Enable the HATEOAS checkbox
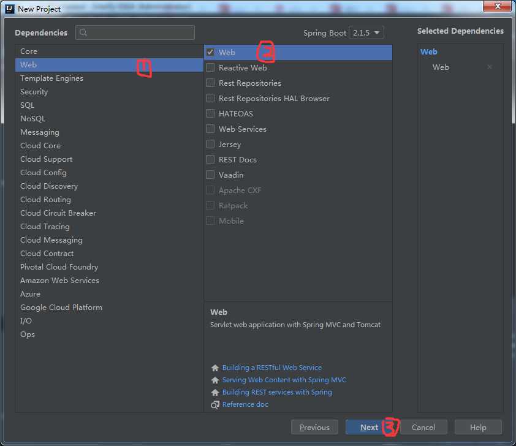Viewport: 516px width, 446px height. point(210,113)
